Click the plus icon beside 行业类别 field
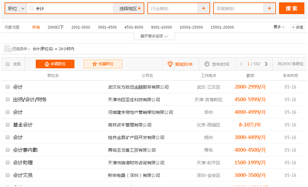 point(203,8)
